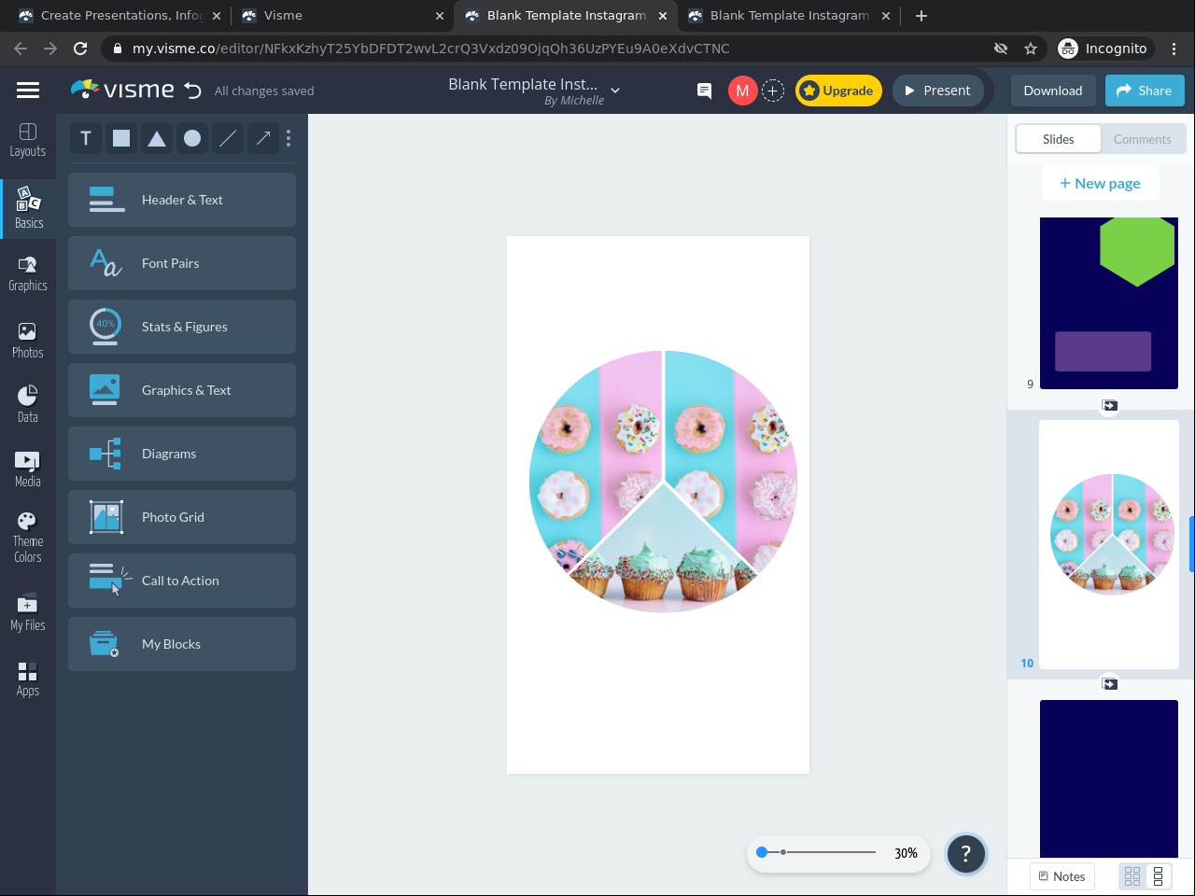1195x896 pixels.
Task: Switch to the Comments tab
Action: click(1143, 139)
